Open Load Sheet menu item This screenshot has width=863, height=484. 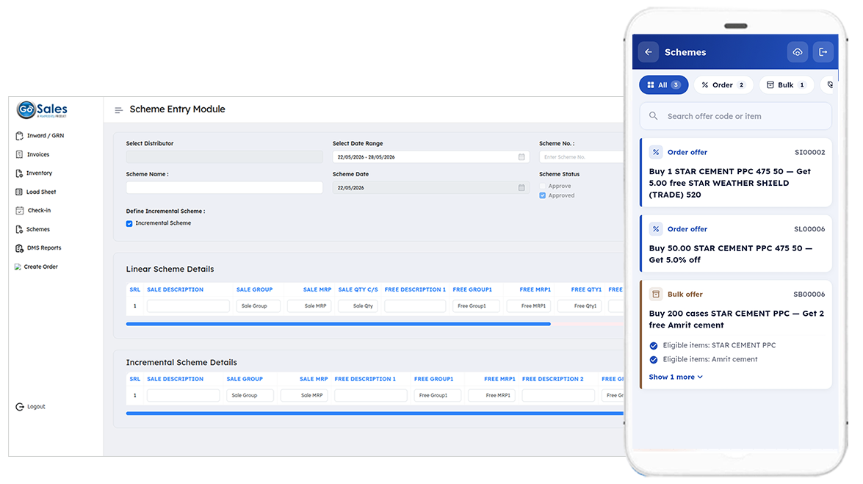[x=41, y=192]
